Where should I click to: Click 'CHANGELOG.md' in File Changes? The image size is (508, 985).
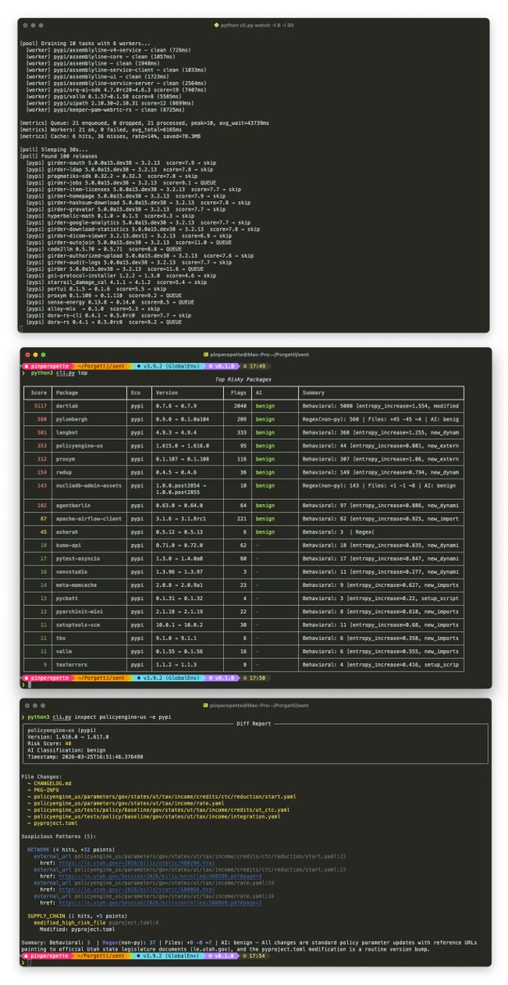pyautogui.click(x=53, y=783)
